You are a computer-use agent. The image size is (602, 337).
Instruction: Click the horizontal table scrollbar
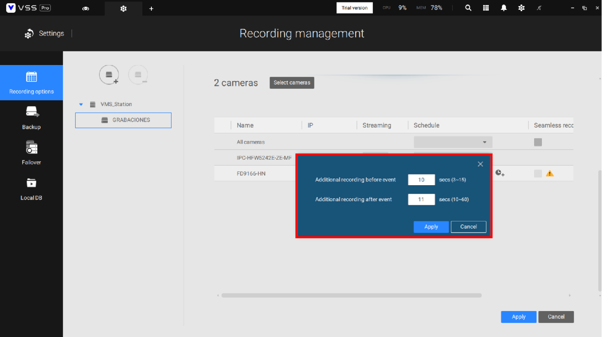[x=351, y=295]
